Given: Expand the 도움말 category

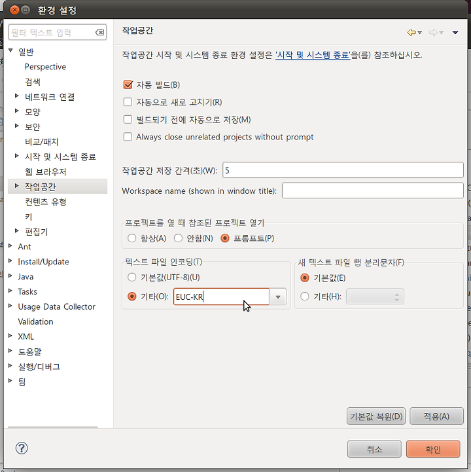Looking at the screenshot, I should [10, 351].
